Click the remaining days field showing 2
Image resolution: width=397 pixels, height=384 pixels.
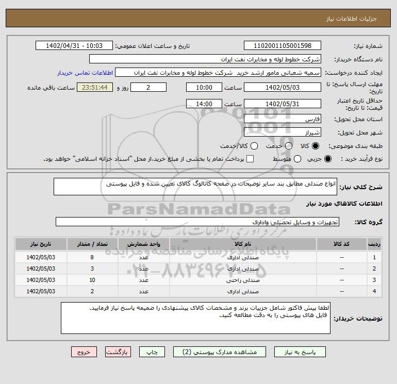pyautogui.click(x=148, y=87)
